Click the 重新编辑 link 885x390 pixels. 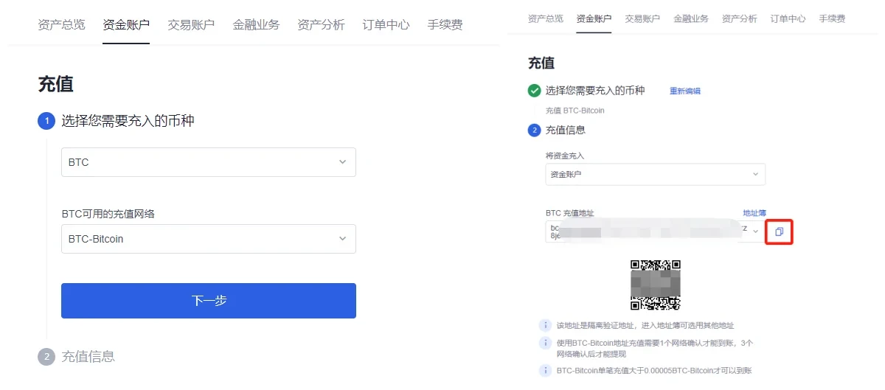[x=684, y=91]
